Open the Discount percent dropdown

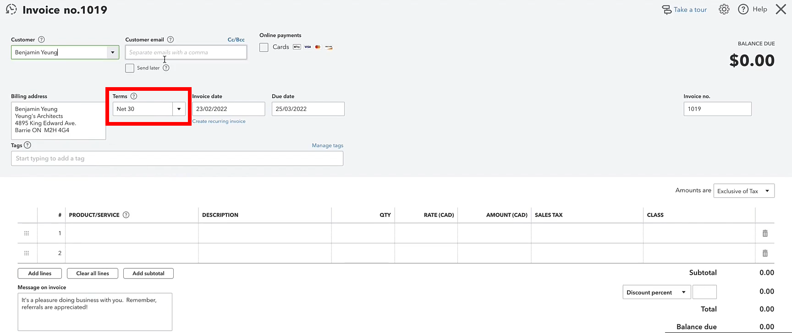pyautogui.click(x=657, y=292)
